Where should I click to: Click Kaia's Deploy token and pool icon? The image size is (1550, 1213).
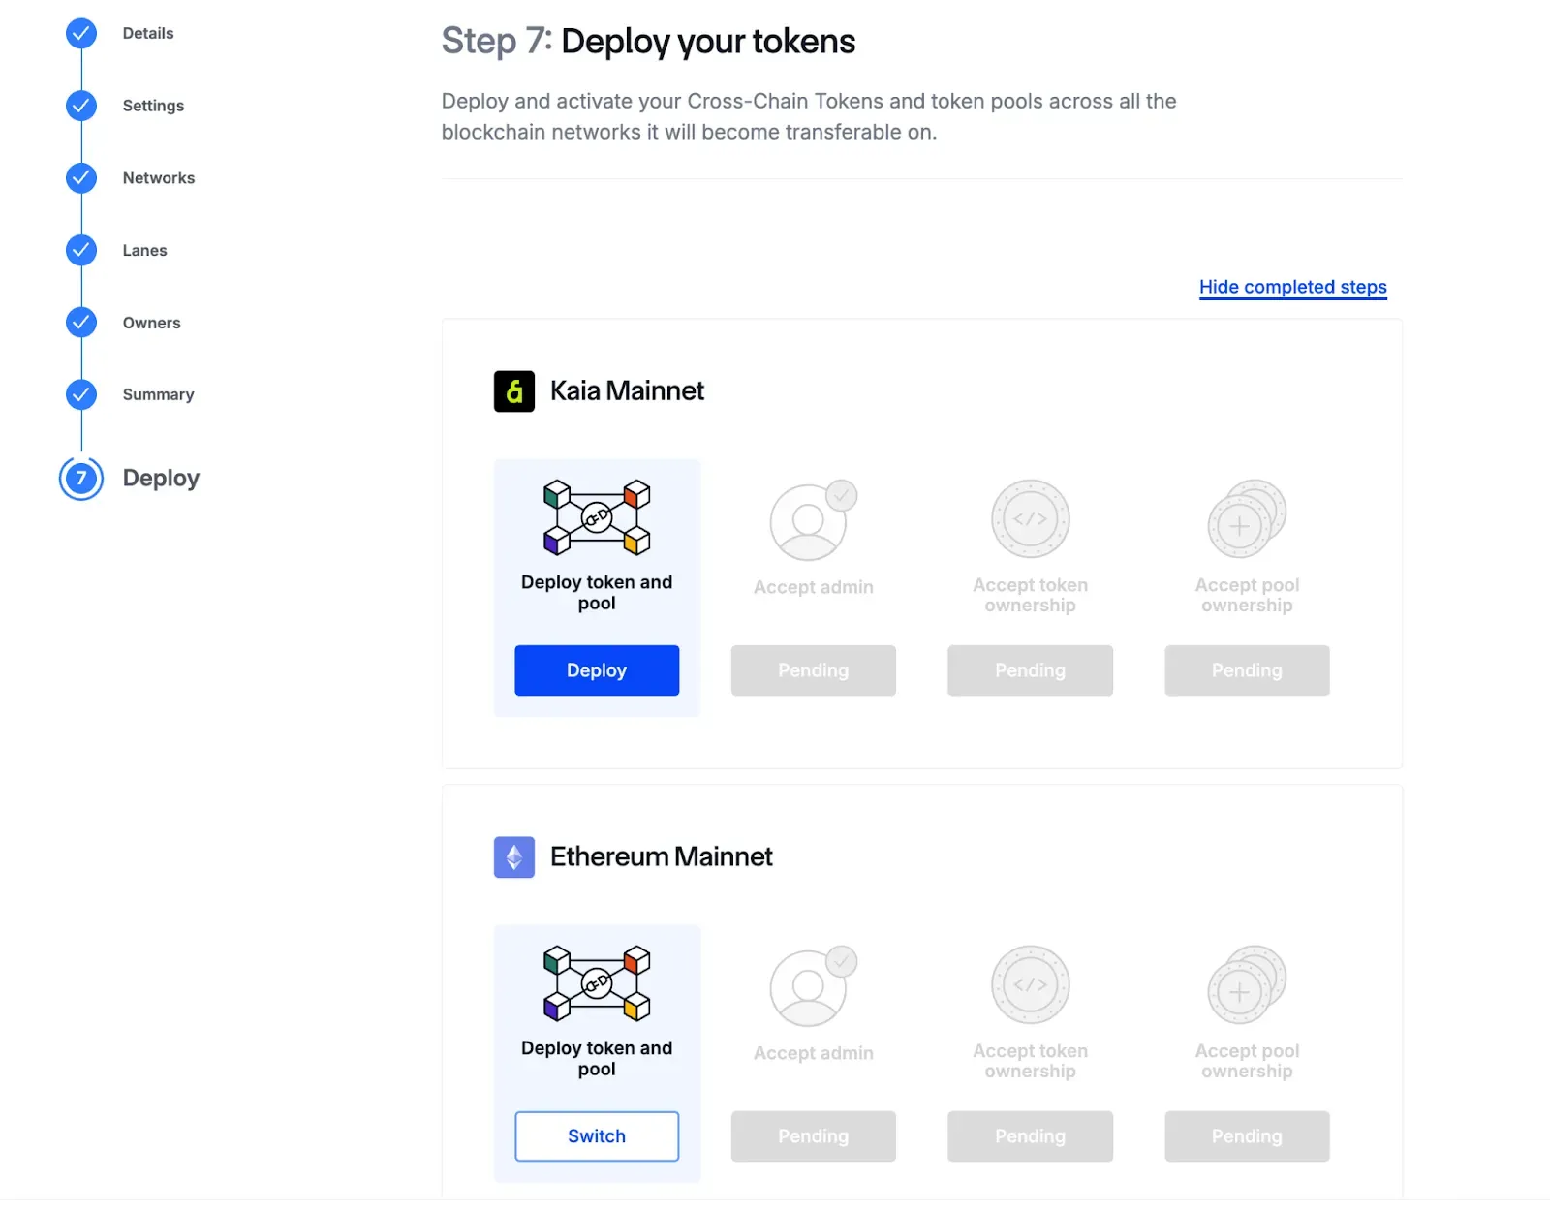597,517
